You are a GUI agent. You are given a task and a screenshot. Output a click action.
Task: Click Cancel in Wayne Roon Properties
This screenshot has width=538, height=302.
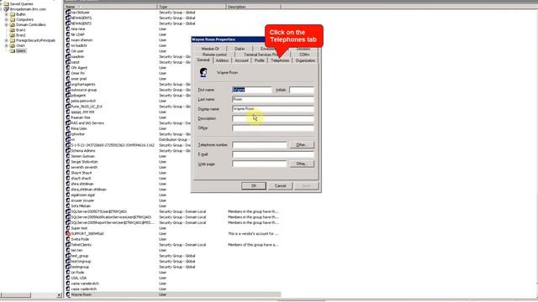[280, 185]
